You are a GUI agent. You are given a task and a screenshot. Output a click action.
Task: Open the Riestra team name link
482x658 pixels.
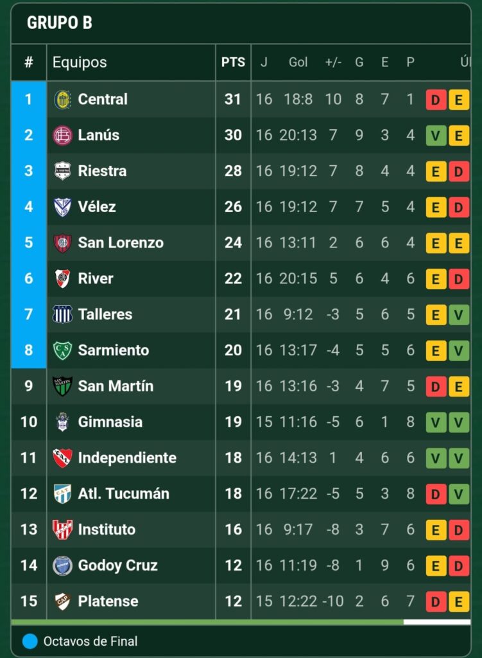pyautogui.click(x=102, y=171)
